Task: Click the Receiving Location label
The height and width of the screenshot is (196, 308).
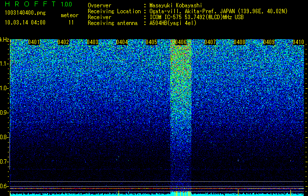Action: click(114, 11)
